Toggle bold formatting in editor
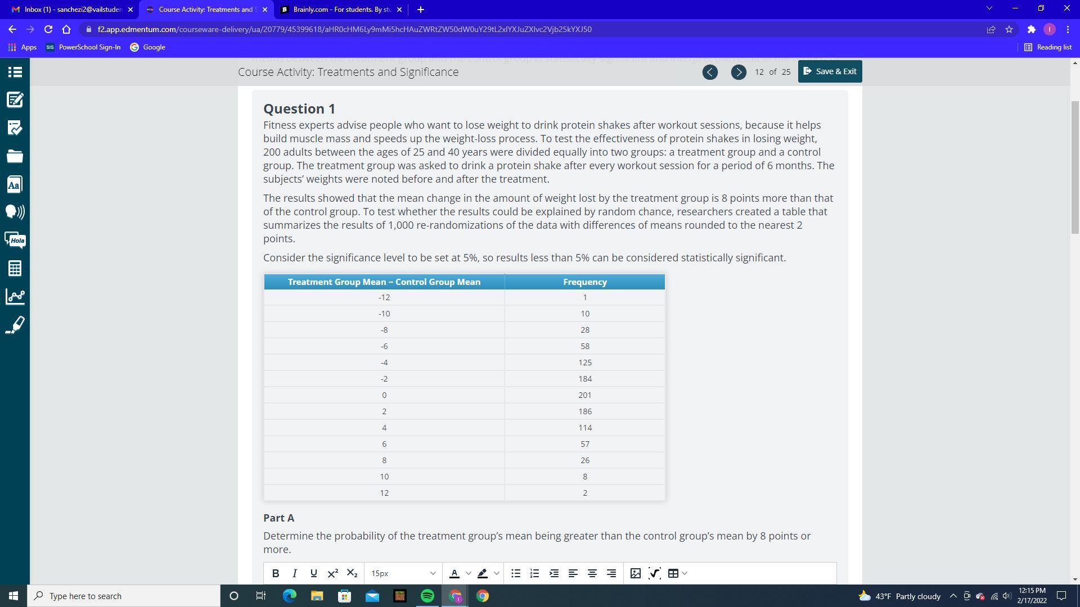The image size is (1080, 607). [x=276, y=573]
